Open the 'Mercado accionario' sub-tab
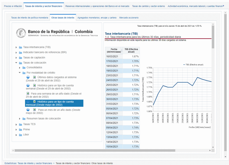The image size is (229, 165). click(129, 18)
